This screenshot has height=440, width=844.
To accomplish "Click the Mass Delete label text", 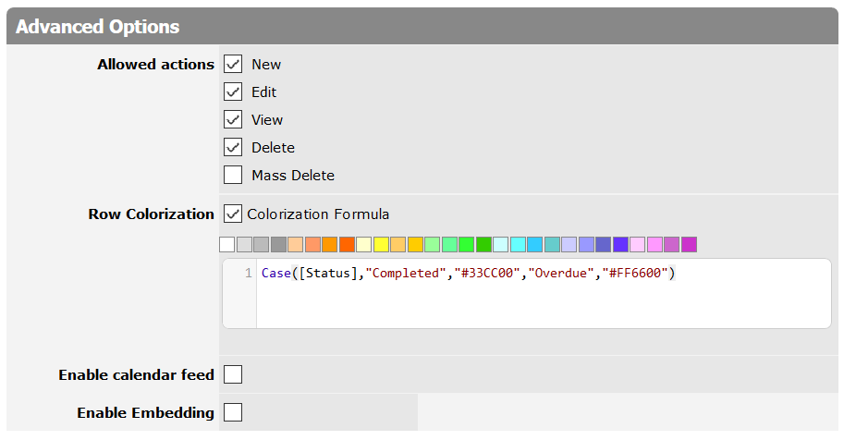I will pos(293,176).
